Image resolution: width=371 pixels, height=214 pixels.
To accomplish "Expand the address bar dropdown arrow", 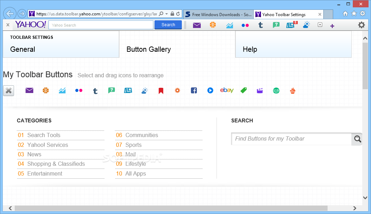I will [x=166, y=14].
